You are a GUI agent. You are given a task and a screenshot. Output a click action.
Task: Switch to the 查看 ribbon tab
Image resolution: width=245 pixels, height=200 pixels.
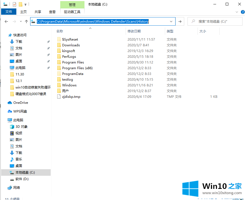[x=52, y=12]
